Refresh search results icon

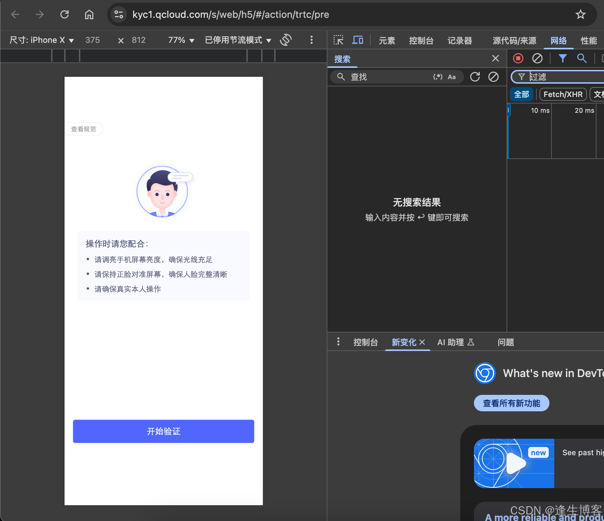475,77
